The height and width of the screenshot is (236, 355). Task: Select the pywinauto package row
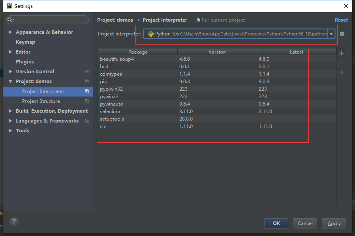pyautogui.click(x=217, y=104)
